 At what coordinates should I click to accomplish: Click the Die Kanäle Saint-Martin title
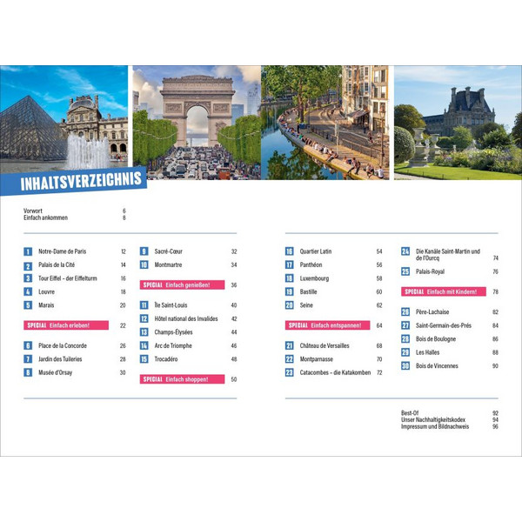point(448,254)
